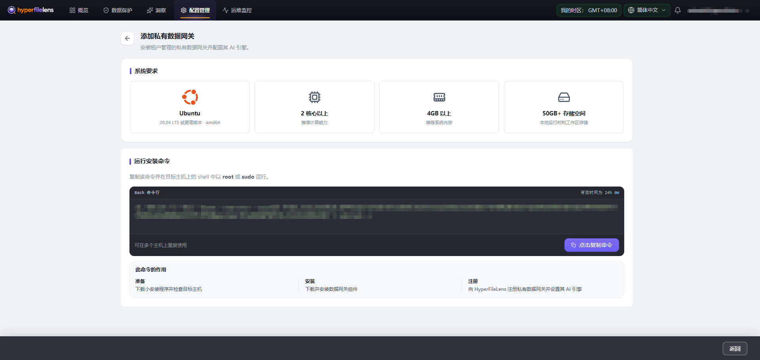Click the 推荐计算能力 caption

point(315,123)
